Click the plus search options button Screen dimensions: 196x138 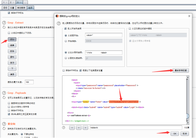(79, 128)
